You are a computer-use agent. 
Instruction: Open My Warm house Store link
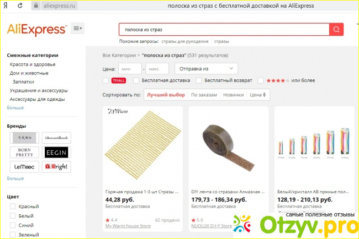click(128, 226)
